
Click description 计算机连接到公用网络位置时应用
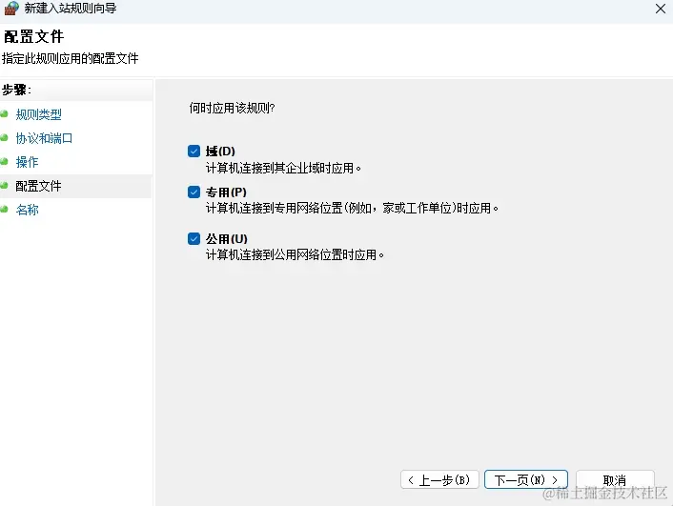pyautogui.click(x=295, y=255)
